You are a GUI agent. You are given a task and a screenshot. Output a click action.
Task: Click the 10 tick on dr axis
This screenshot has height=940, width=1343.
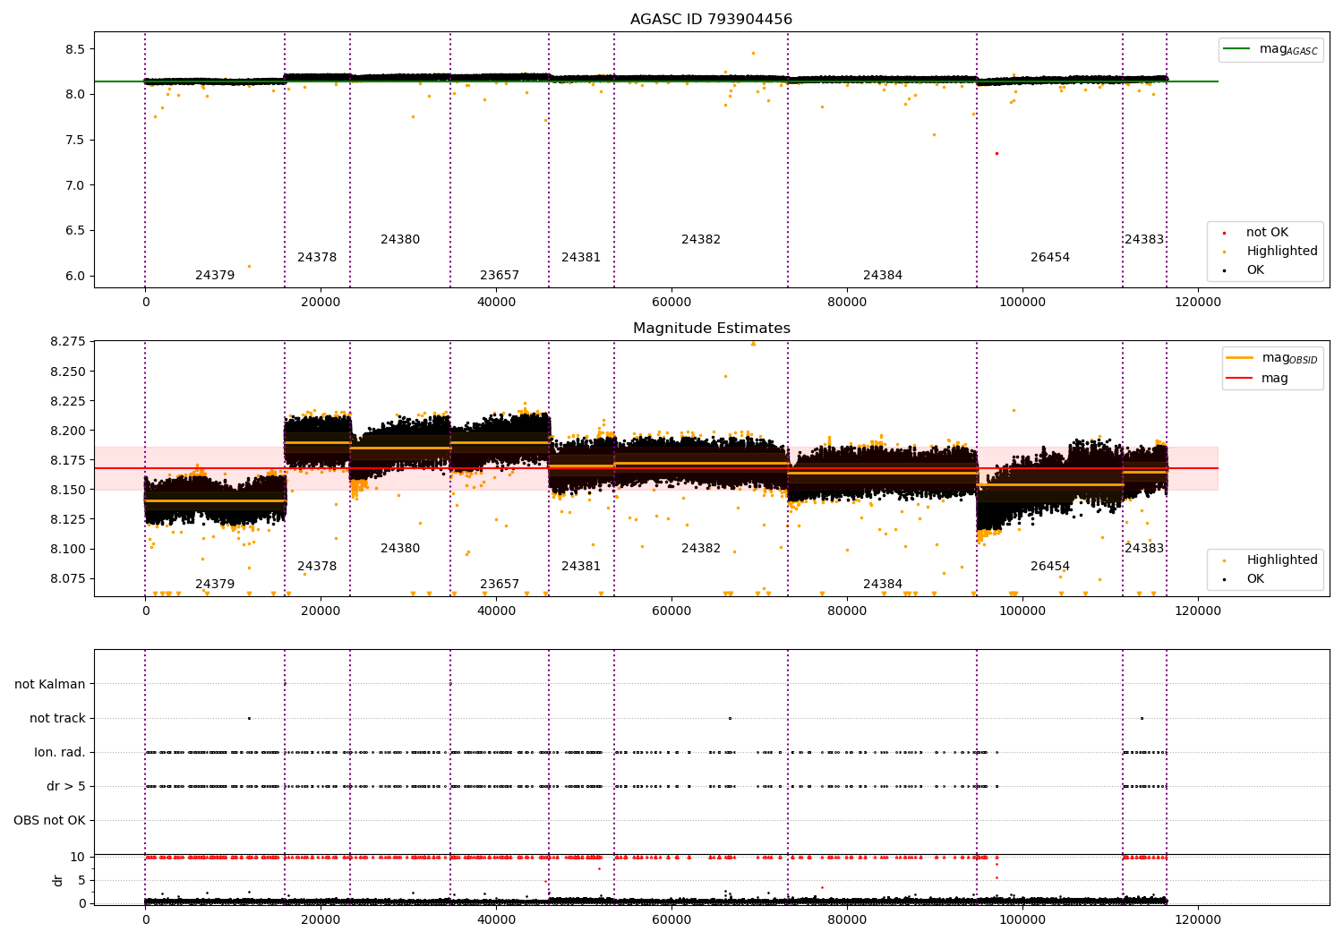coord(78,857)
